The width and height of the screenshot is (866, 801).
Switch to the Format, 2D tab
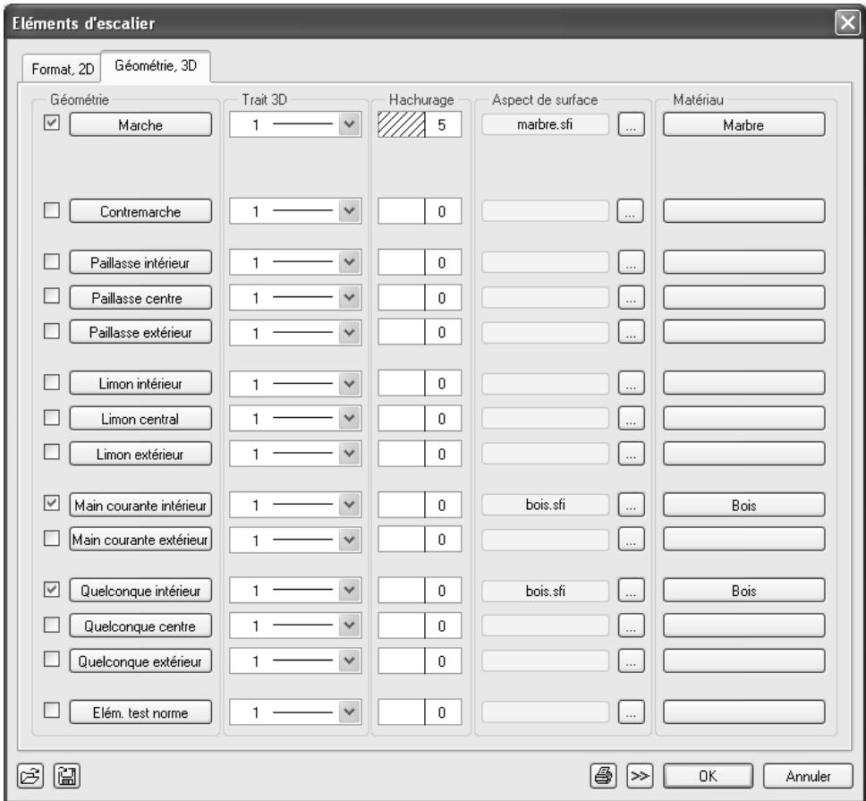click(x=63, y=69)
